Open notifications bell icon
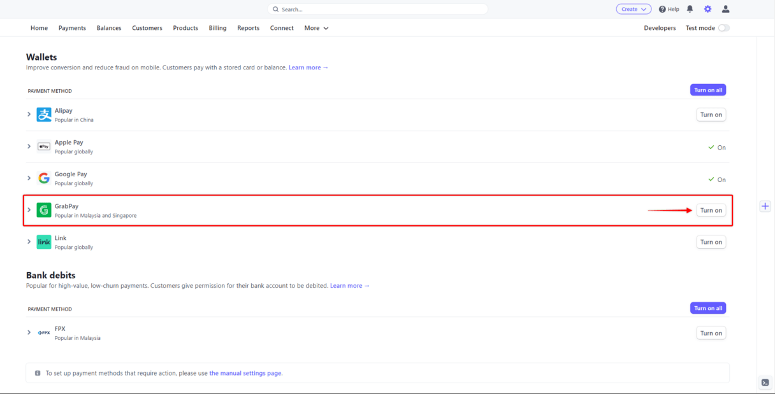This screenshot has height=394, width=775. tap(690, 9)
